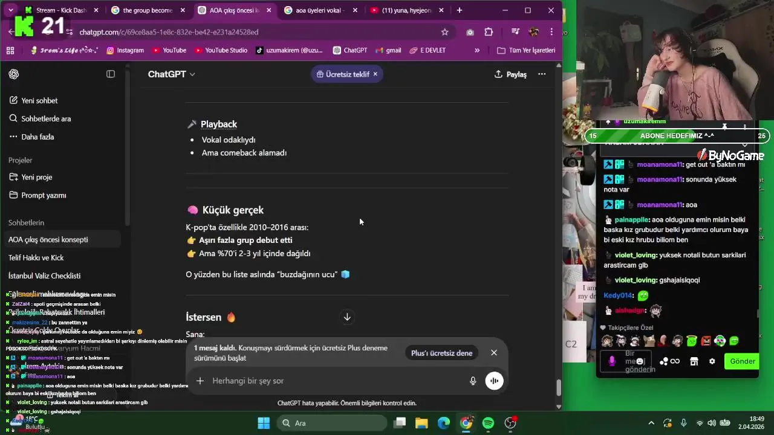Close the 1 mesaj kaldı banner
The image size is (774, 435).
(494, 353)
